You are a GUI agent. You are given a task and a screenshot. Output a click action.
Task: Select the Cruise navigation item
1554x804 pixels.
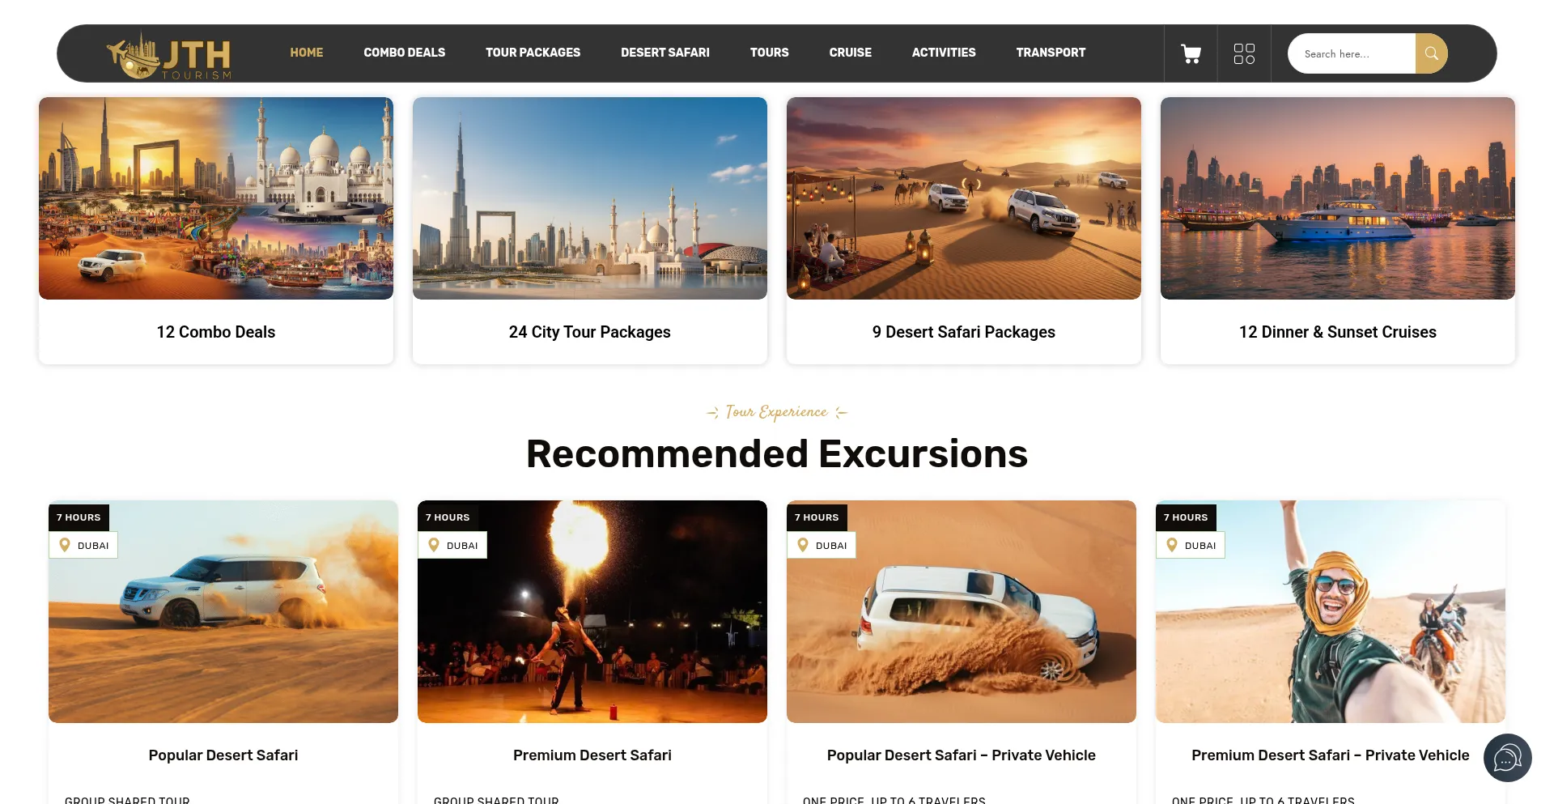pyautogui.click(x=850, y=53)
